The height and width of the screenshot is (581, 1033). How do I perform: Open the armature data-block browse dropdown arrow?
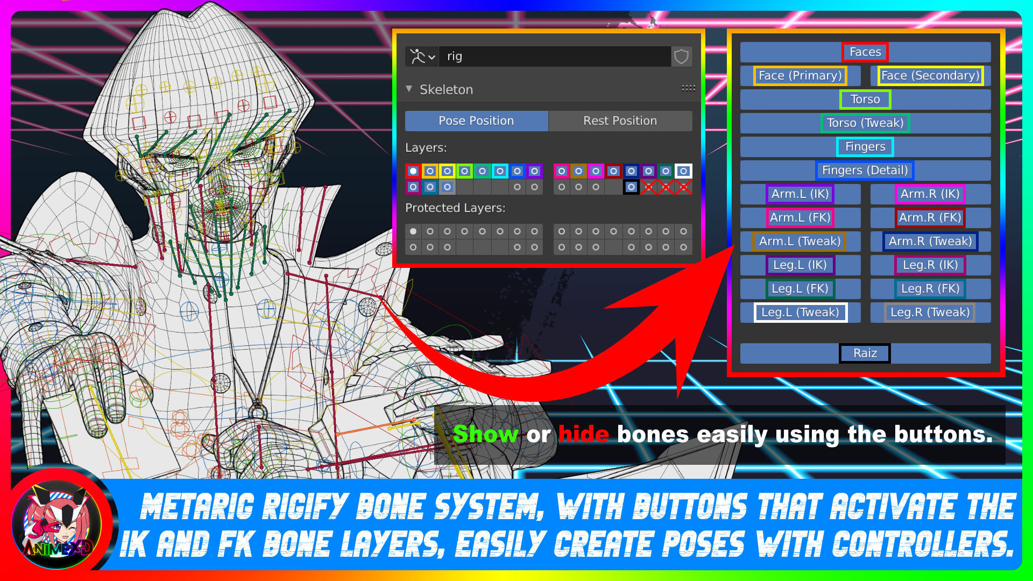432,56
